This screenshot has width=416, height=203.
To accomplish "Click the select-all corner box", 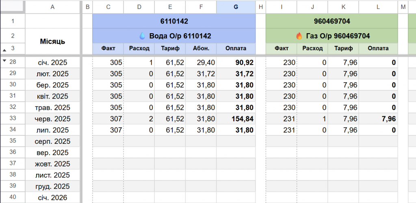I will point(13,6).
